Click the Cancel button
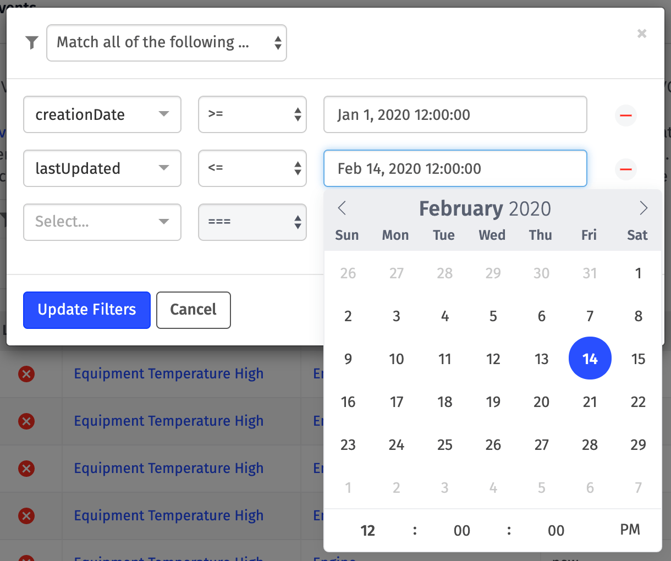Viewport: 671px width, 561px height. (x=194, y=310)
